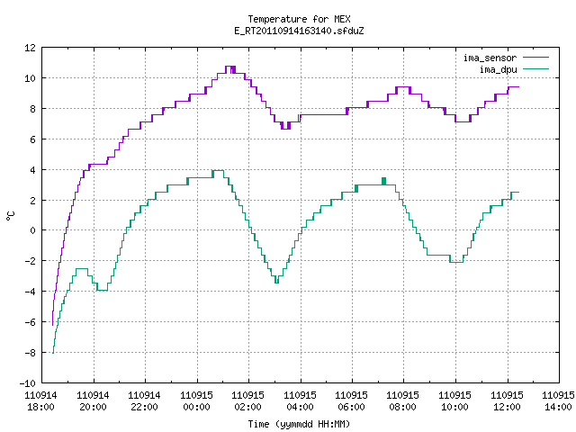Click the y-axis label -10

[x=28, y=383]
